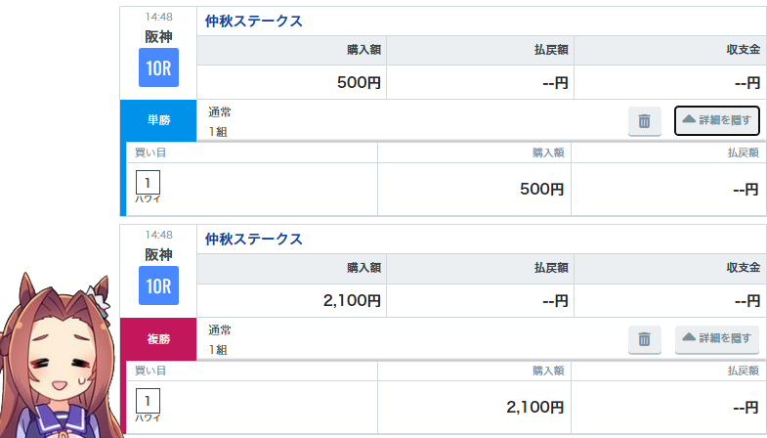The image size is (767, 438).
Task: Click 払戻額 column header in second card
Action: click(551, 268)
